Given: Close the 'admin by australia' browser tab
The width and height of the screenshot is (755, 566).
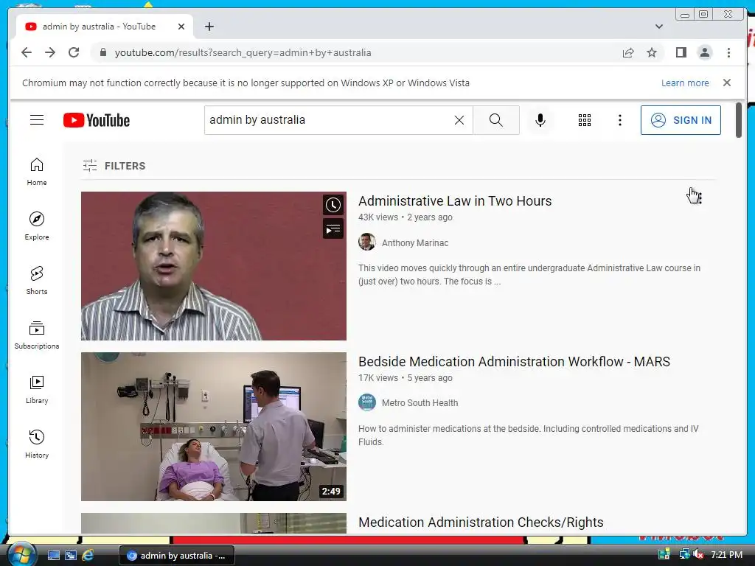Looking at the screenshot, I should pos(181,27).
